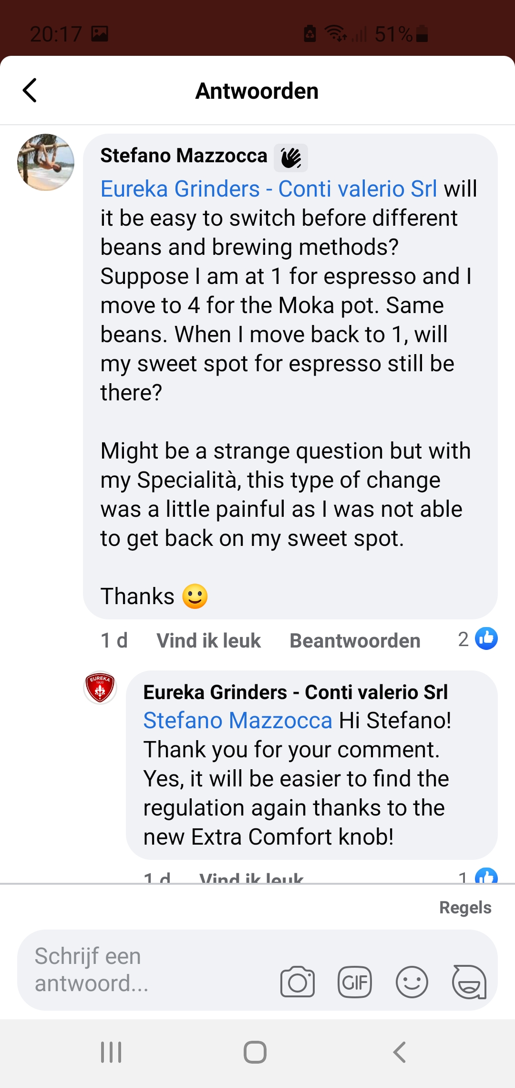Open Eureka Grinders mention in Stefano's comment
Viewport: 515px width, 1088px height.
(x=268, y=189)
